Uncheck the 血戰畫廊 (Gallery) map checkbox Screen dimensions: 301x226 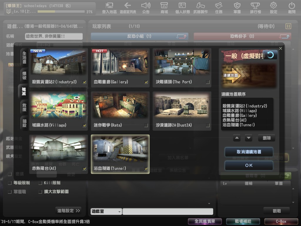click(146, 82)
